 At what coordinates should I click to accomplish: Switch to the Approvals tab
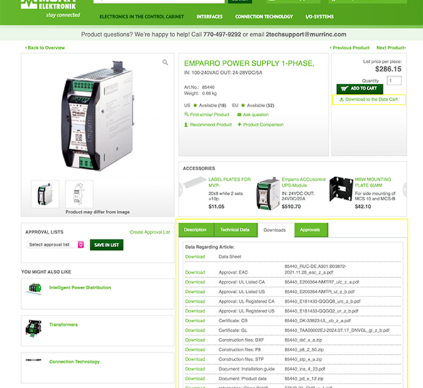click(311, 230)
